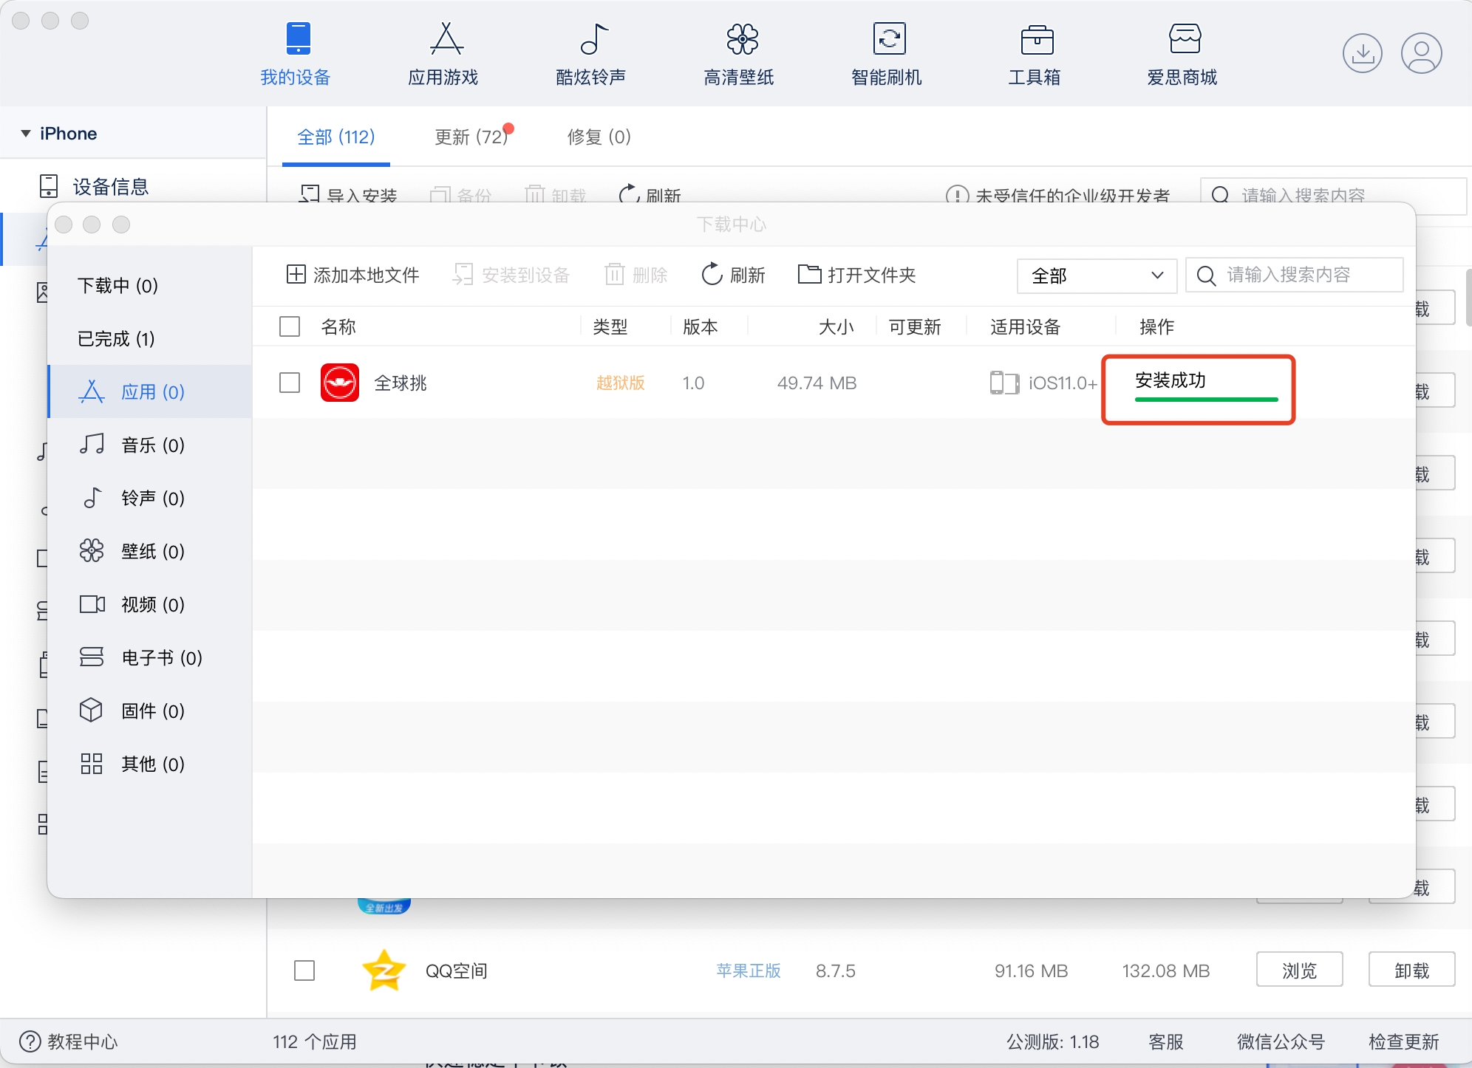1472x1068 pixels.
Task: Switch to the 修复 (0) tab
Action: click(599, 137)
